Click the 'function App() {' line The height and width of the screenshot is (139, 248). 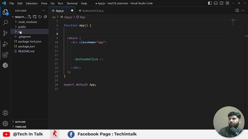77,25
